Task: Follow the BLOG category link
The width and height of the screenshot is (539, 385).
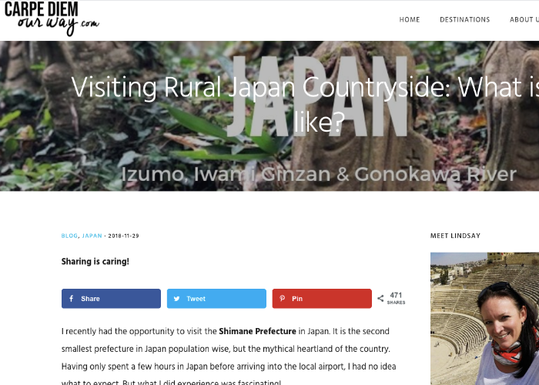Action: pyautogui.click(x=69, y=236)
